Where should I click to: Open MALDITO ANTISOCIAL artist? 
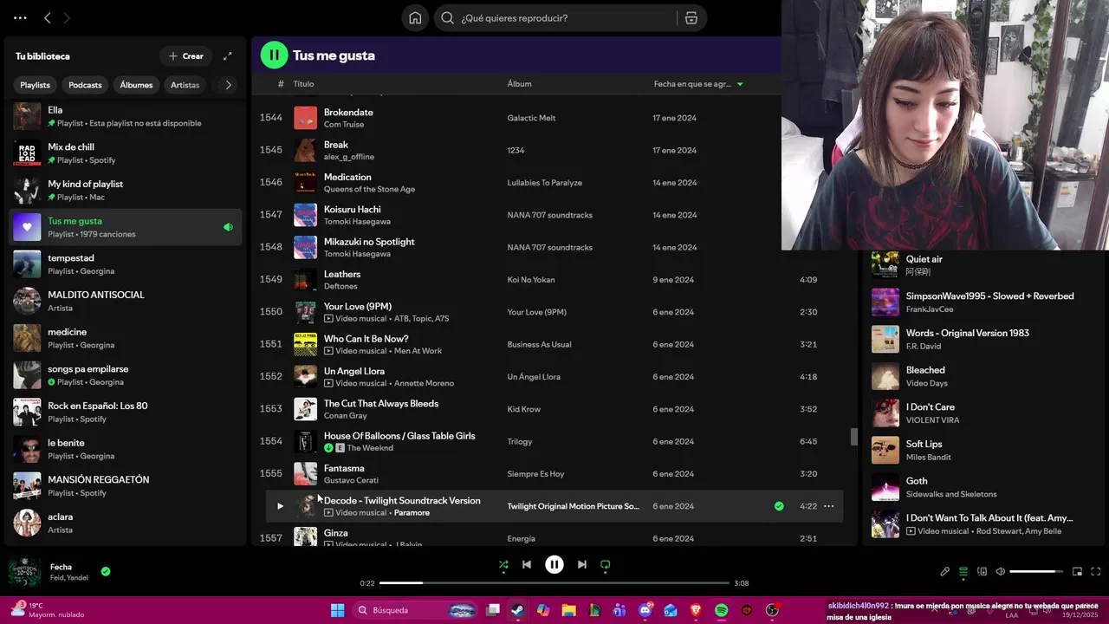pos(126,302)
